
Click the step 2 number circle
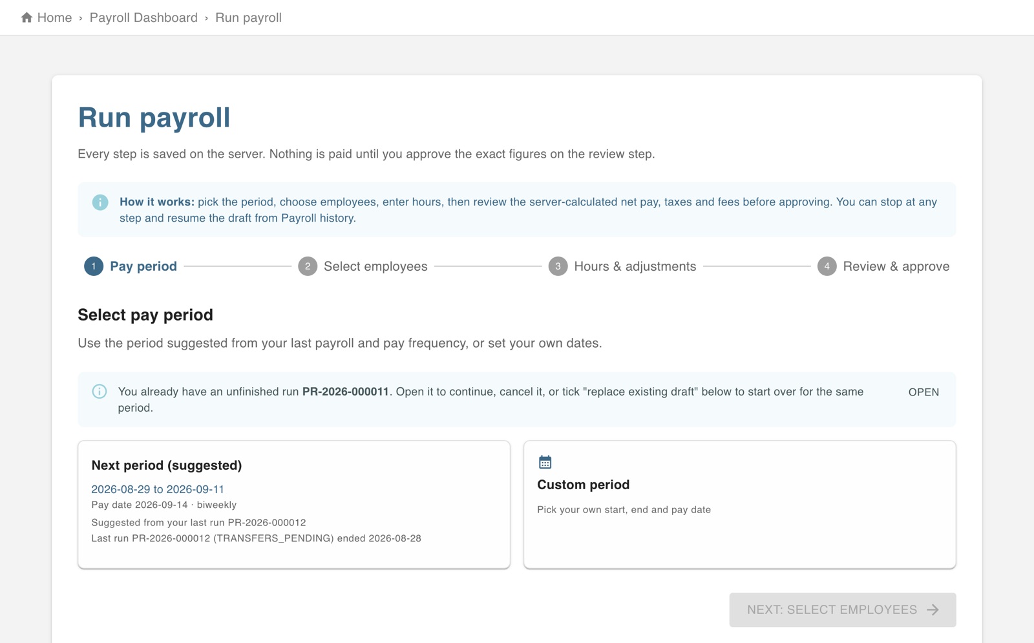(x=308, y=266)
